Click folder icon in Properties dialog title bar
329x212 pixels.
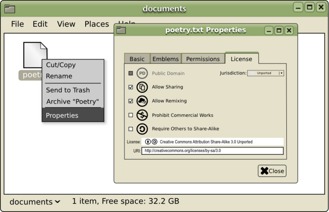click(121, 30)
